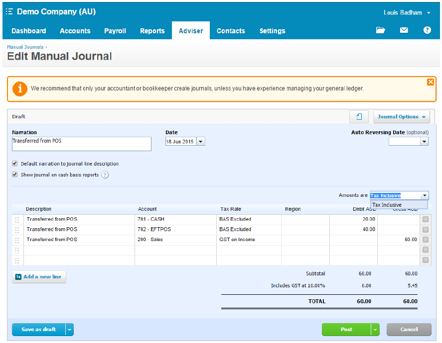Click the Save as draft button
This screenshot has height=343, width=442.
pos(39,330)
